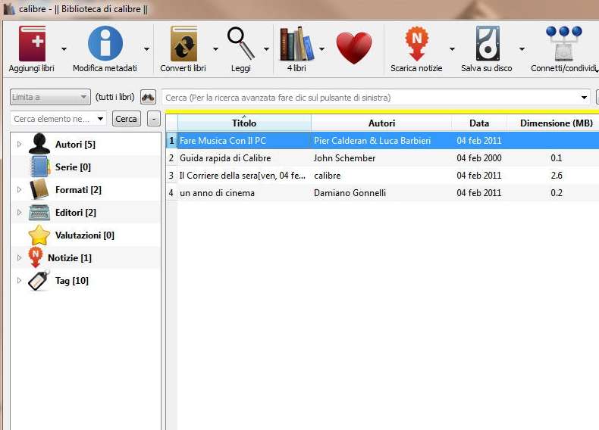Select book 'Guida rapida di Calibre'

tap(225, 158)
